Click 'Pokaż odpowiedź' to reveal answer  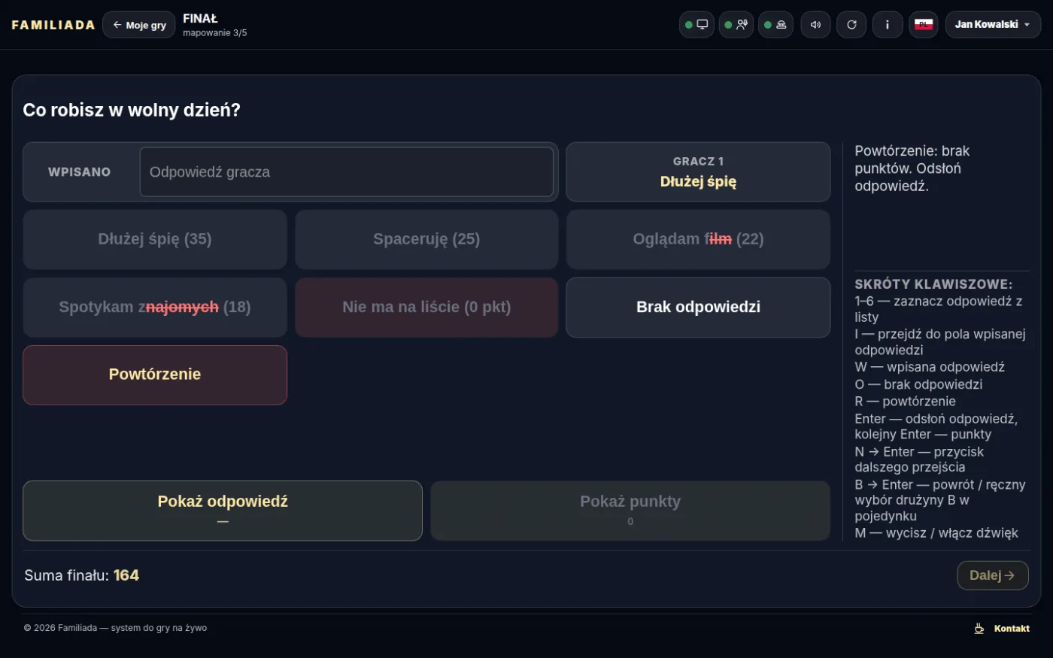[x=223, y=511]
